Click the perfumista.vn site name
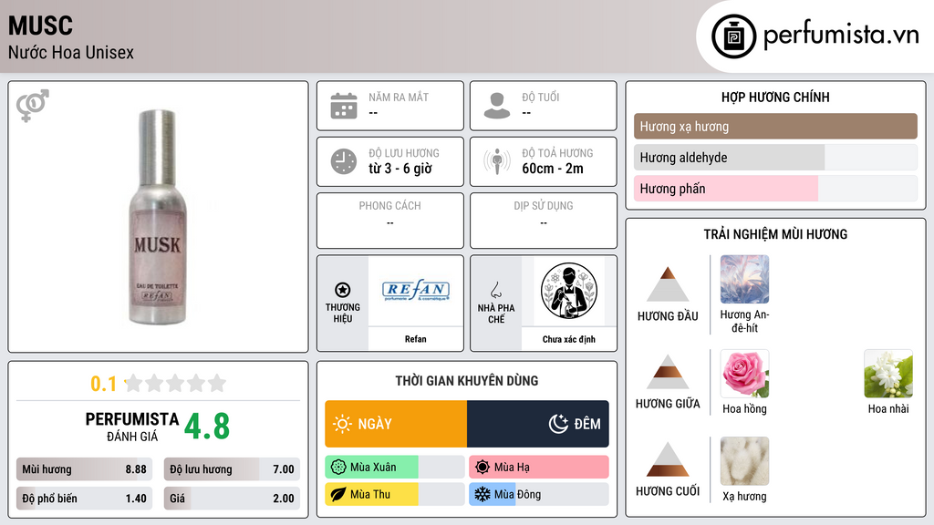Viewport: 934px width, 525px height. [841, 35]
